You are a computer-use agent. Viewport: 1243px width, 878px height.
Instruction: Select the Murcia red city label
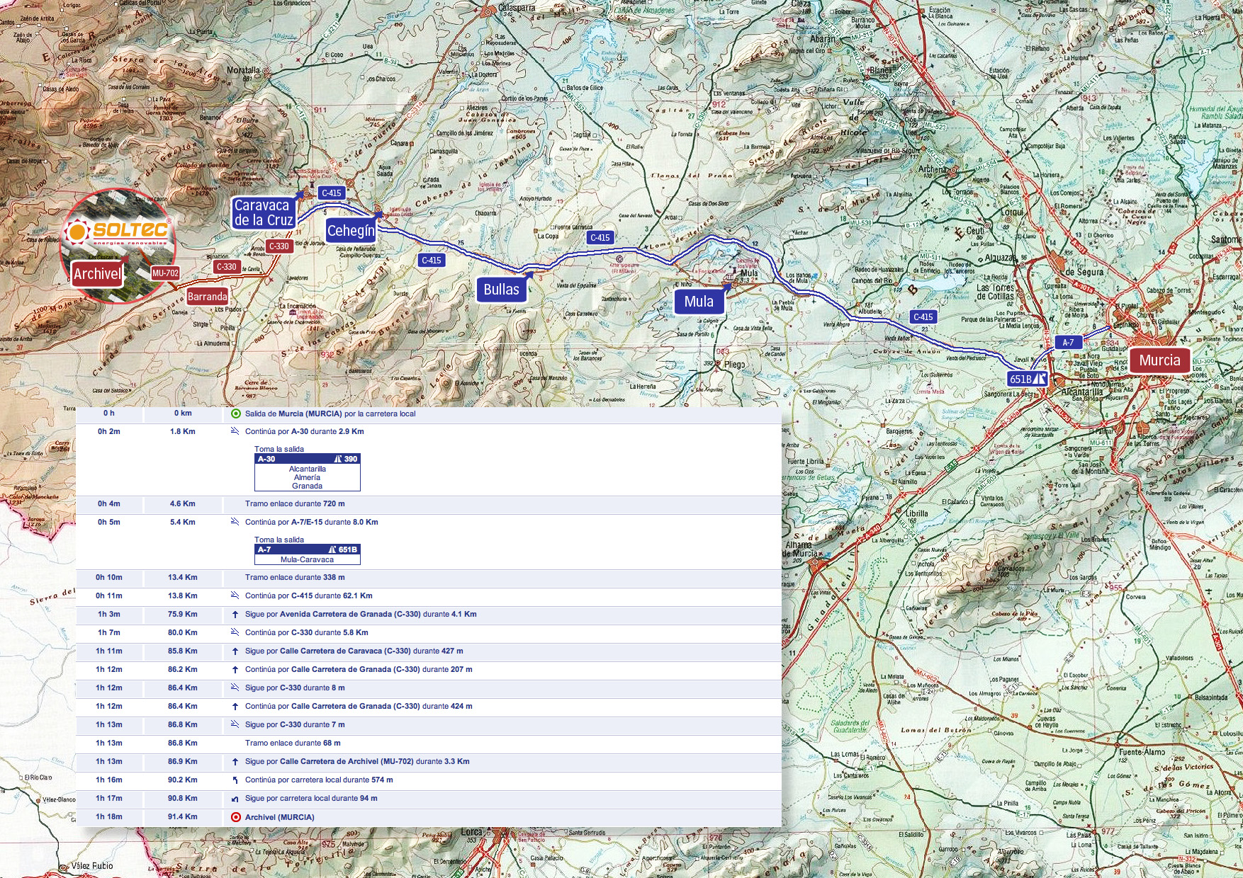pos(1159,360)
